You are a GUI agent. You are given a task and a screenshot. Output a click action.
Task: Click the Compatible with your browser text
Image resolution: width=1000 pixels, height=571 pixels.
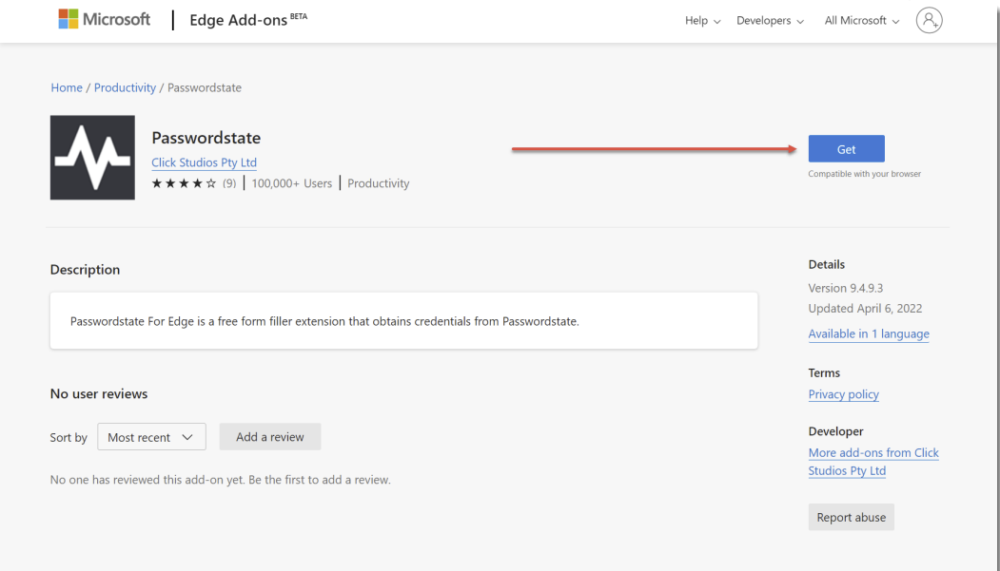pos(864,174)
